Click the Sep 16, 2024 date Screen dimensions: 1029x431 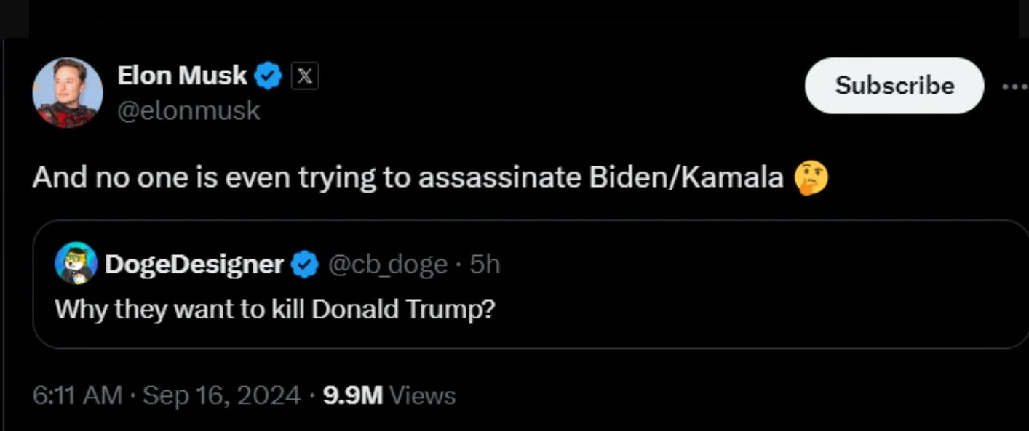[x=221, y=395]
